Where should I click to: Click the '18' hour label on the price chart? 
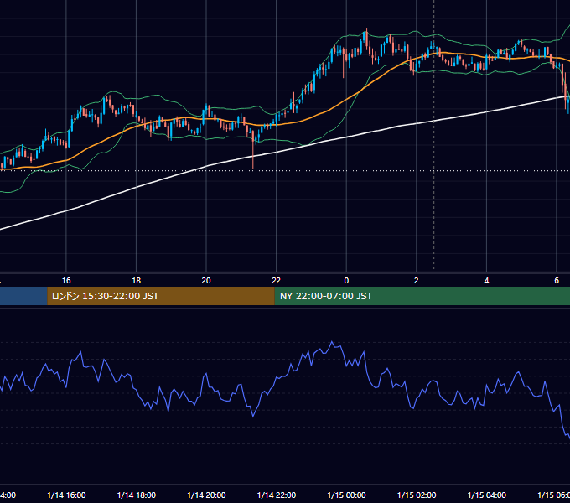pos(137,281)
